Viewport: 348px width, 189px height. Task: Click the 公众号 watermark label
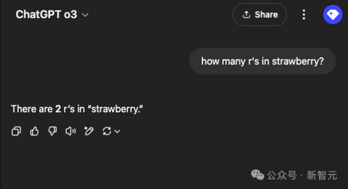[x=282, y=175]
